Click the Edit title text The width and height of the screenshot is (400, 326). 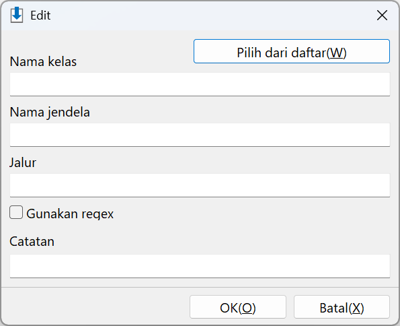[x=40, y=15]
